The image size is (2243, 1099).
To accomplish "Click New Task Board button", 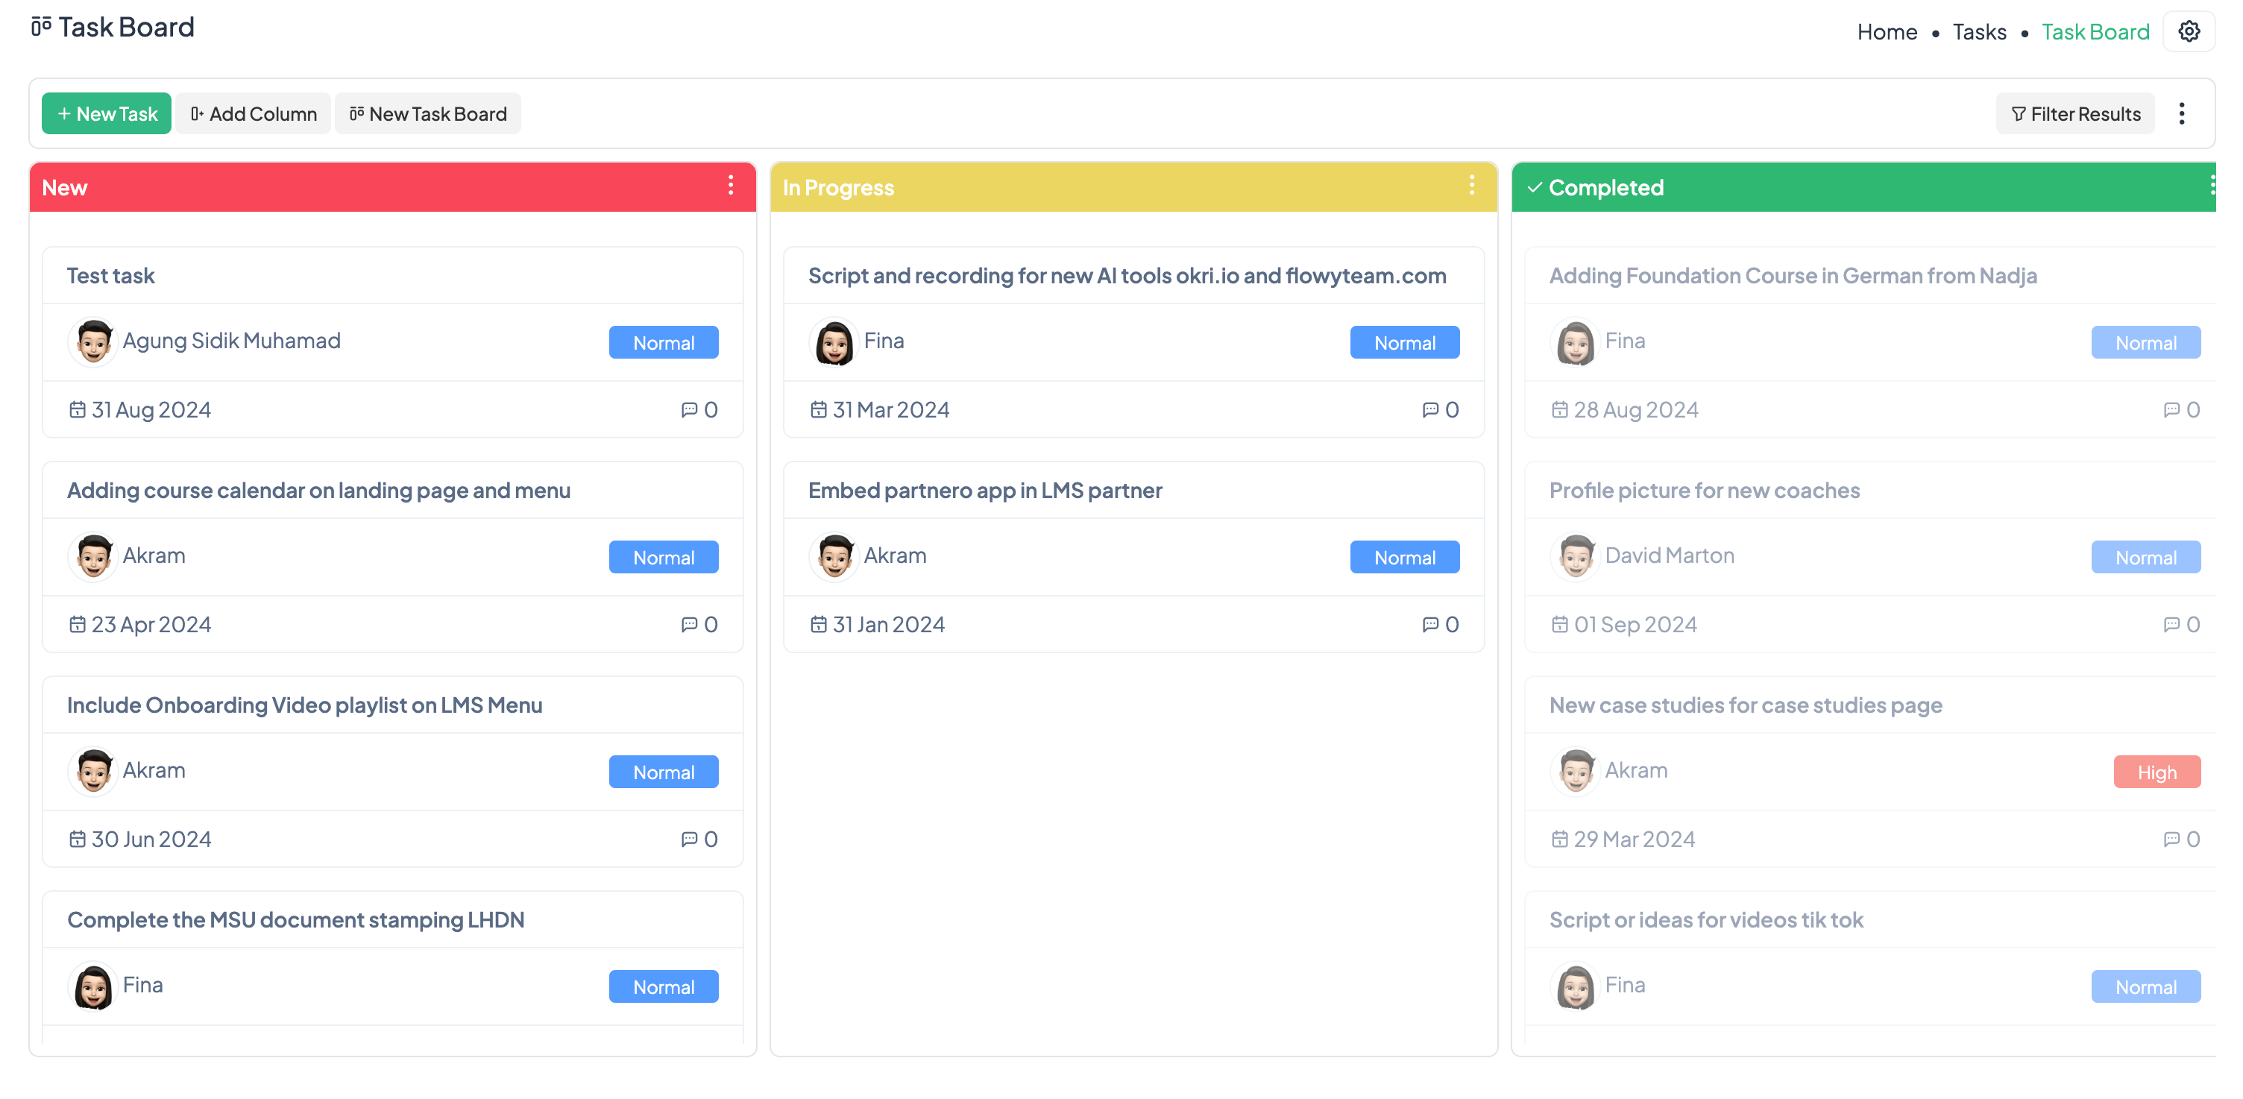I will click(x=427, y=114).
